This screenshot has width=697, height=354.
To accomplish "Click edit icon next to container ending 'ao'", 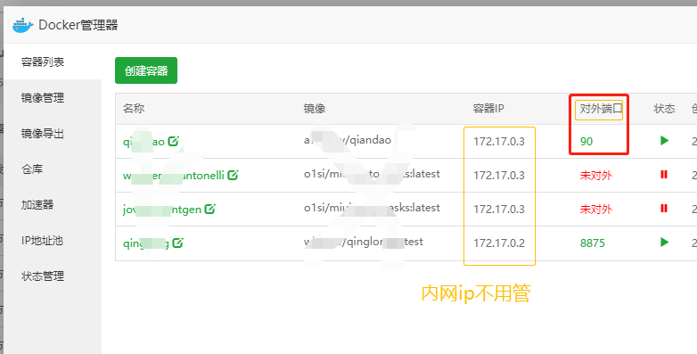I will (174, 142).
